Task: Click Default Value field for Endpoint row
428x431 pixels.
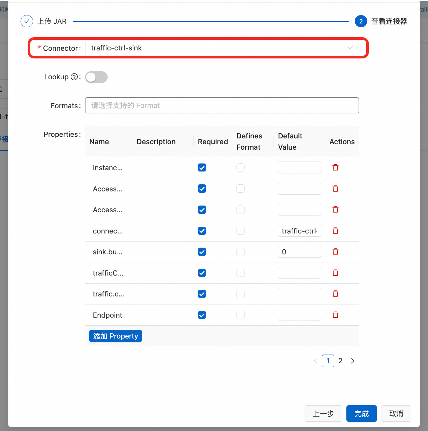Action: pos(299,315)
